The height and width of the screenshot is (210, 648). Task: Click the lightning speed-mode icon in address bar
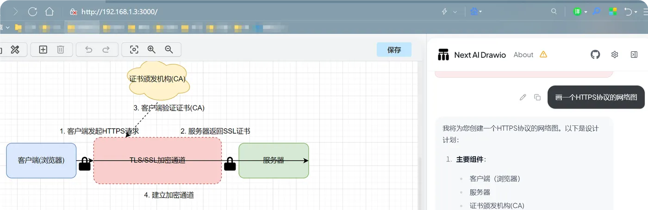click(445, 12)
